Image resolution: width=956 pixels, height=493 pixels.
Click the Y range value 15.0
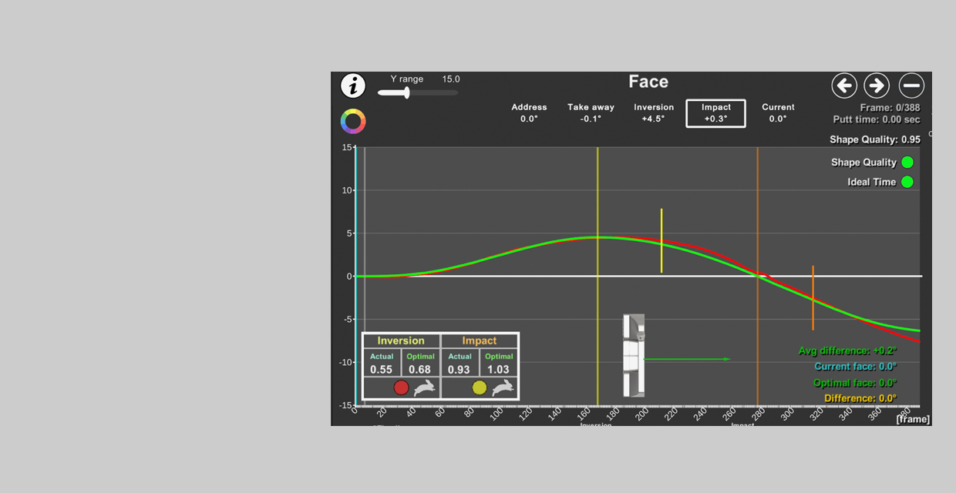click(x=451, y=79)
